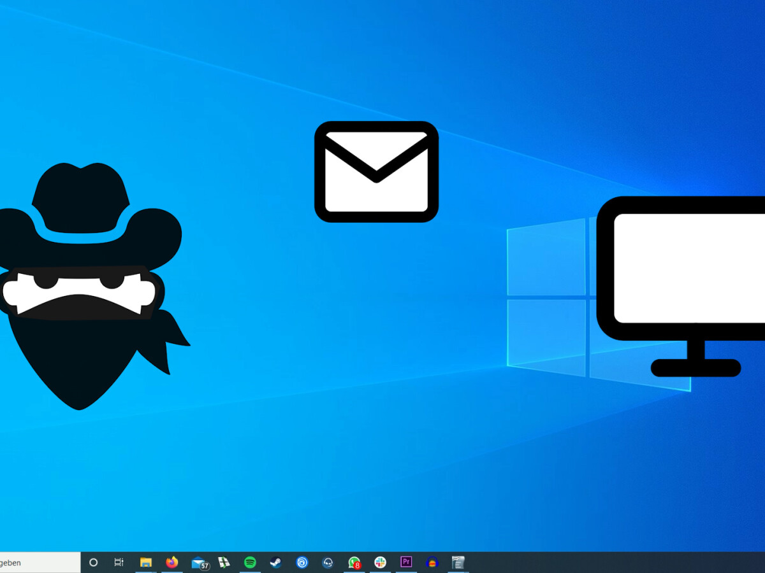Open WhatsApp with 8 notifications
Viewport: 765px width, 573px height.
[354, 563]
